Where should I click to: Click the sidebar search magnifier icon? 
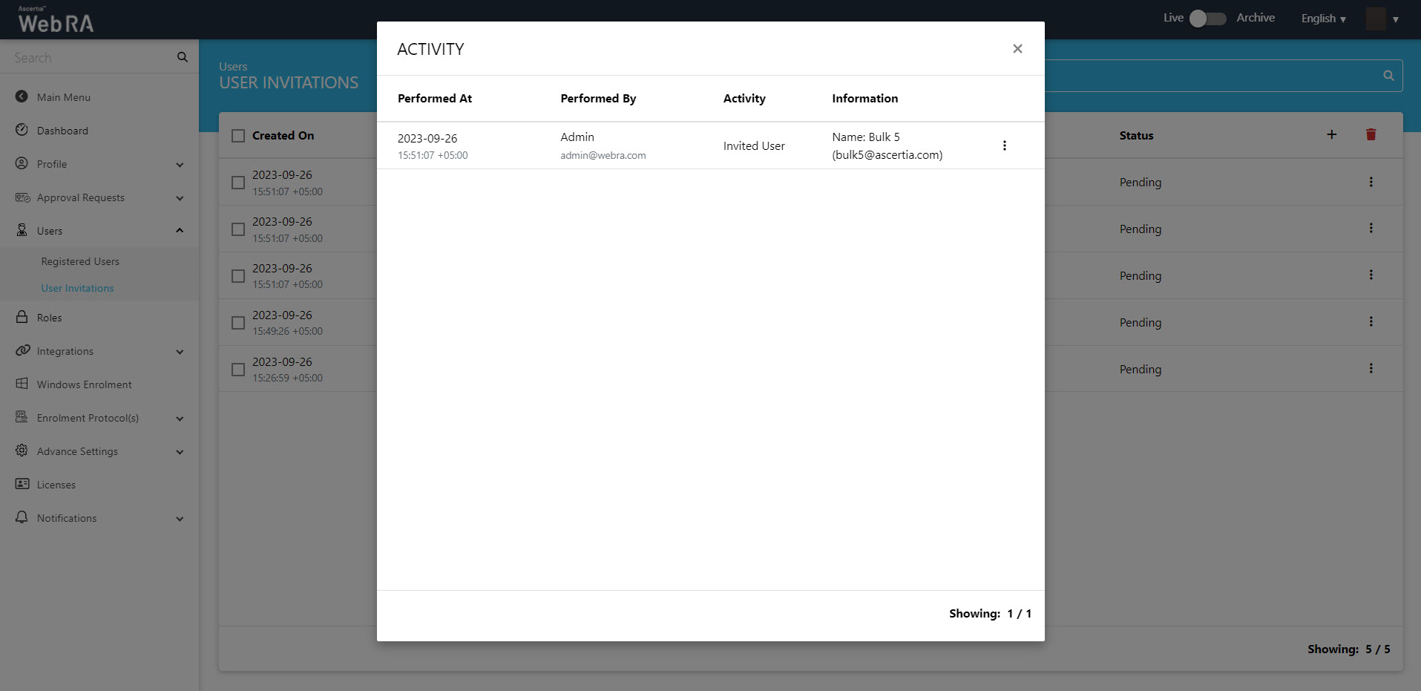tap(183, 58)
